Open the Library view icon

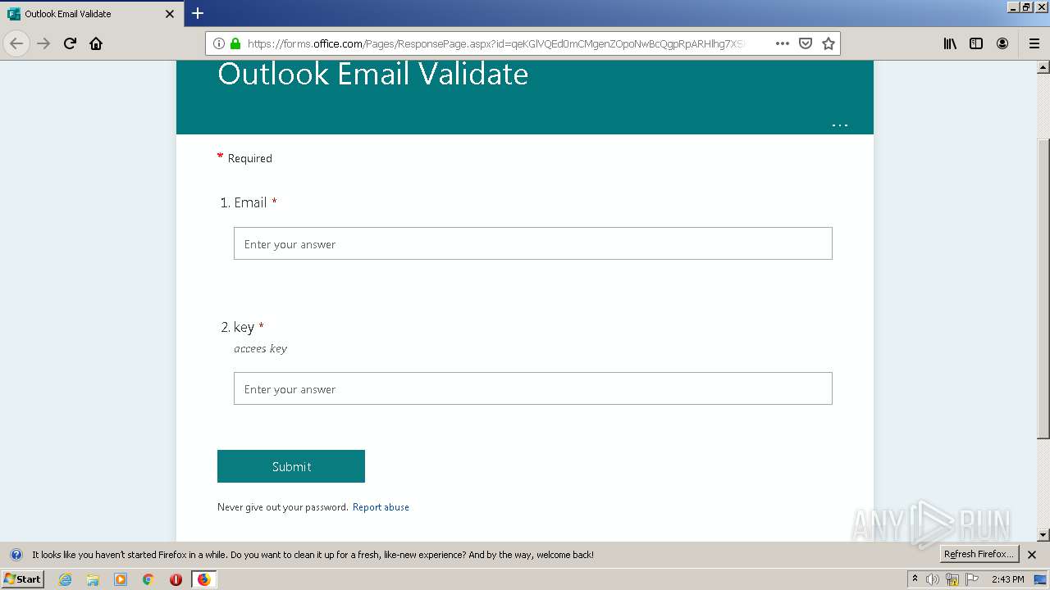[950, 43]
